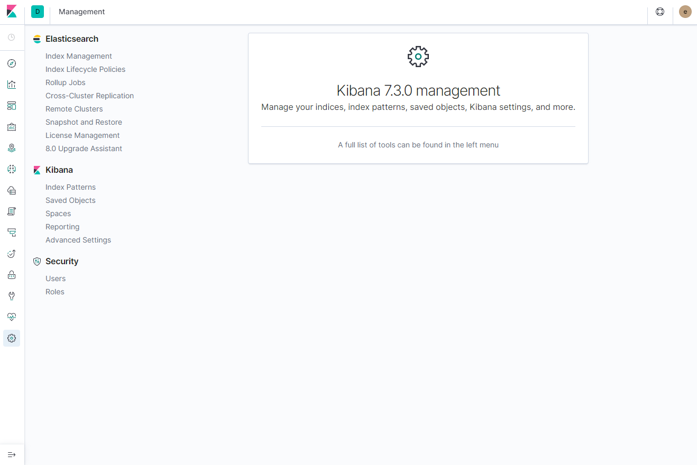Viewport: 697px width, 465px height.
Task: Open Discover via the compass icon
Action: (12, 63)
